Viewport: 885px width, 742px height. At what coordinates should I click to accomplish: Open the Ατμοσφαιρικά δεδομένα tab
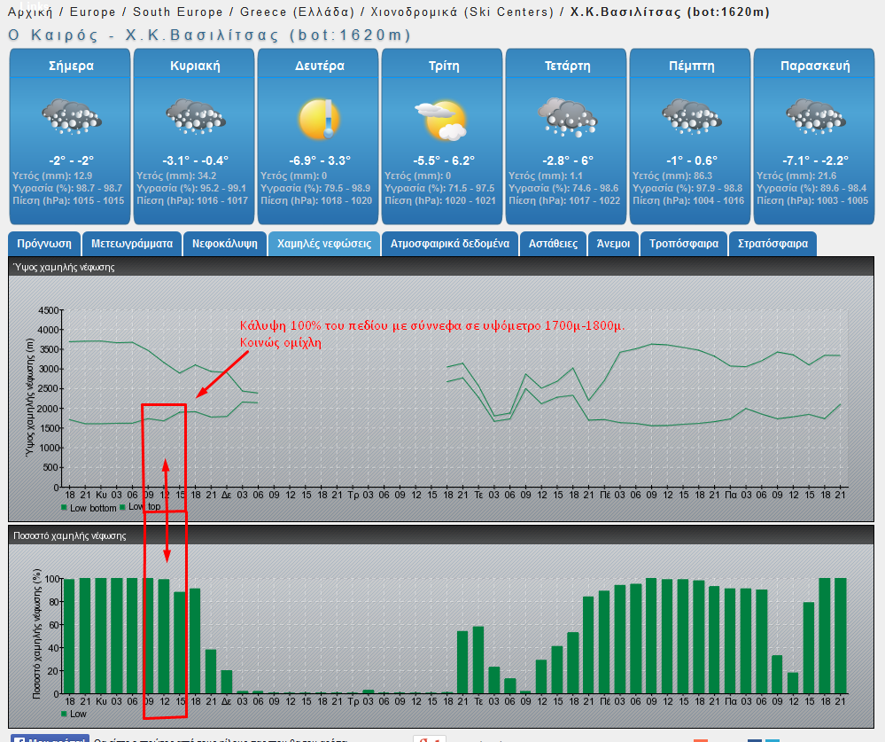click(x=450, y=244)
